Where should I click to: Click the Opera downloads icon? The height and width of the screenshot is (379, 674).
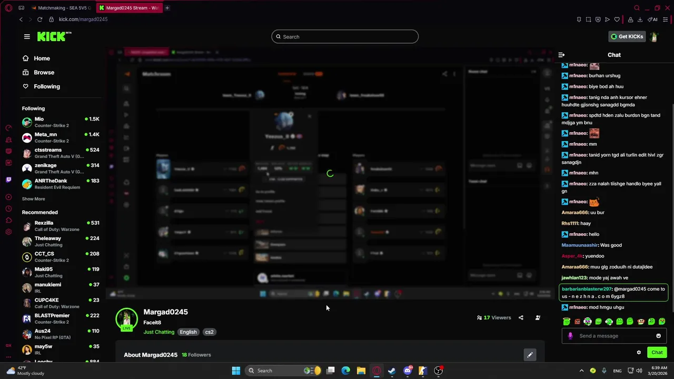[640, 19]
